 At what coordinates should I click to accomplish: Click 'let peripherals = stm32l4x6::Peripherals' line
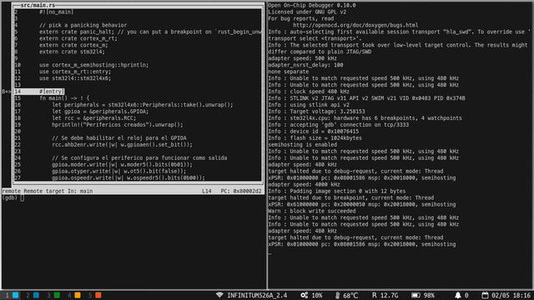click(143, 105)
